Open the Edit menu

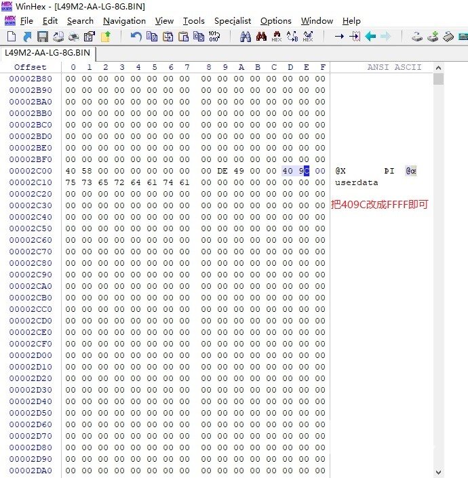(x=50, y=21)
